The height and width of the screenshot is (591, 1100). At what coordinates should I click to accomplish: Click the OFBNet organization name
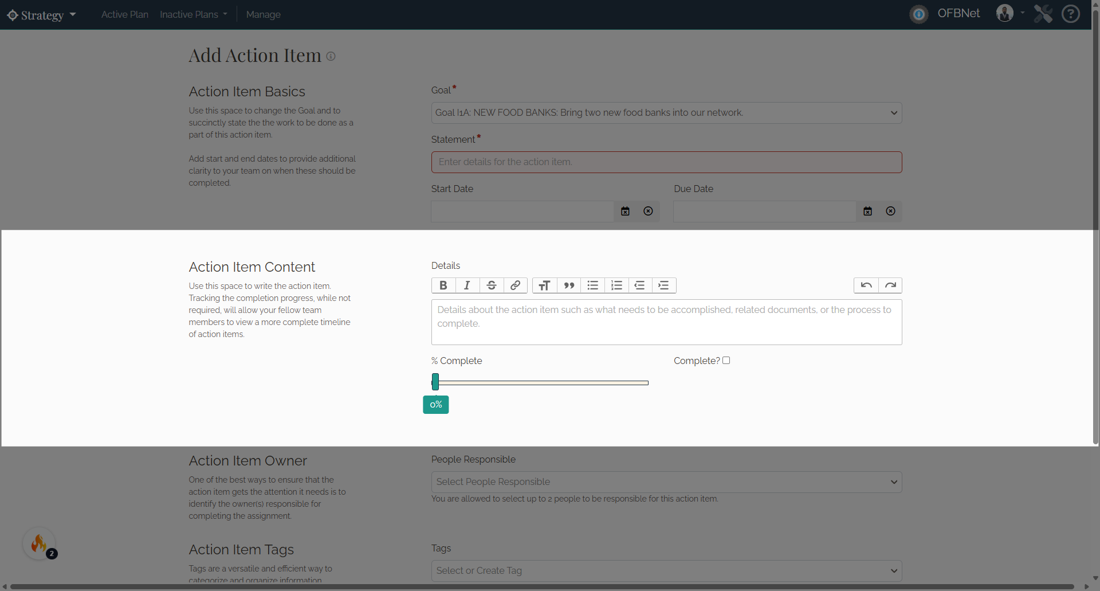pos(958,13)
